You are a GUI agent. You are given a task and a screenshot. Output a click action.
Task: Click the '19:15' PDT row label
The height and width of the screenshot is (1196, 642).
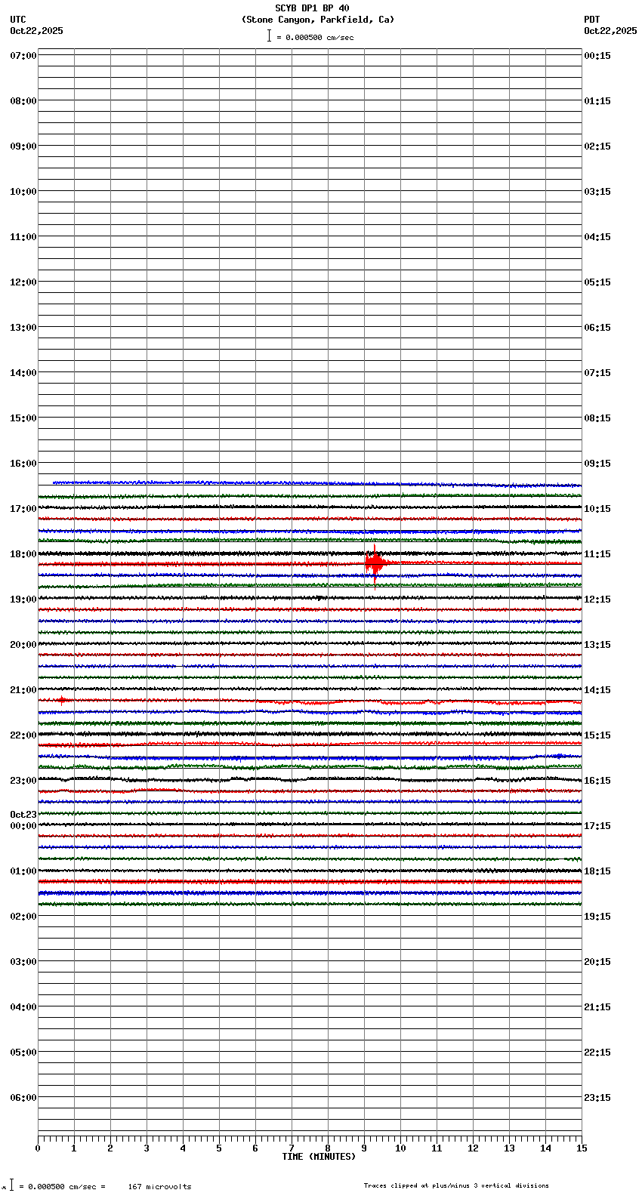pyautogui.click(x=597, y=917)
